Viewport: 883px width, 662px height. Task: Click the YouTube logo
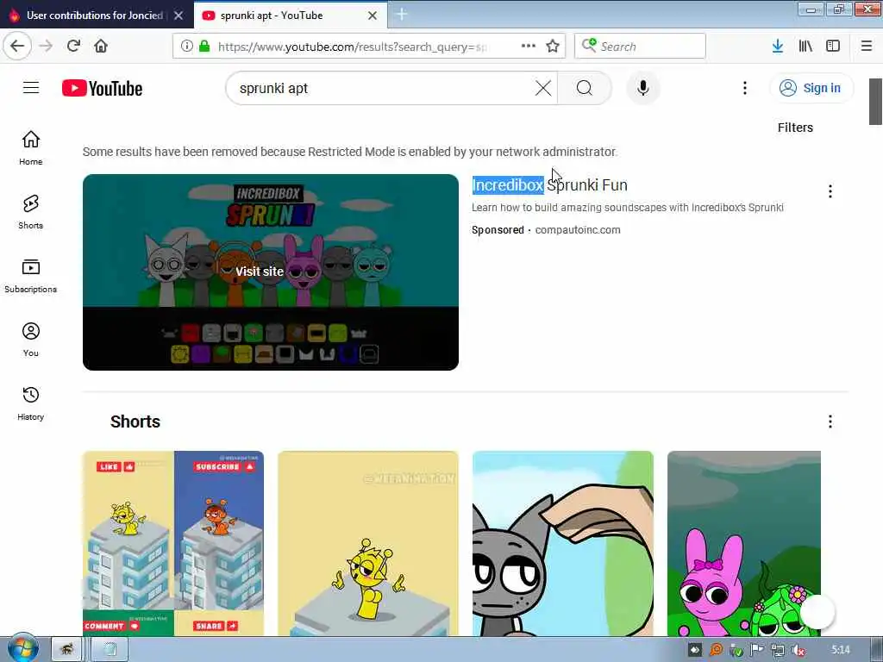click(x=102, y=89)
